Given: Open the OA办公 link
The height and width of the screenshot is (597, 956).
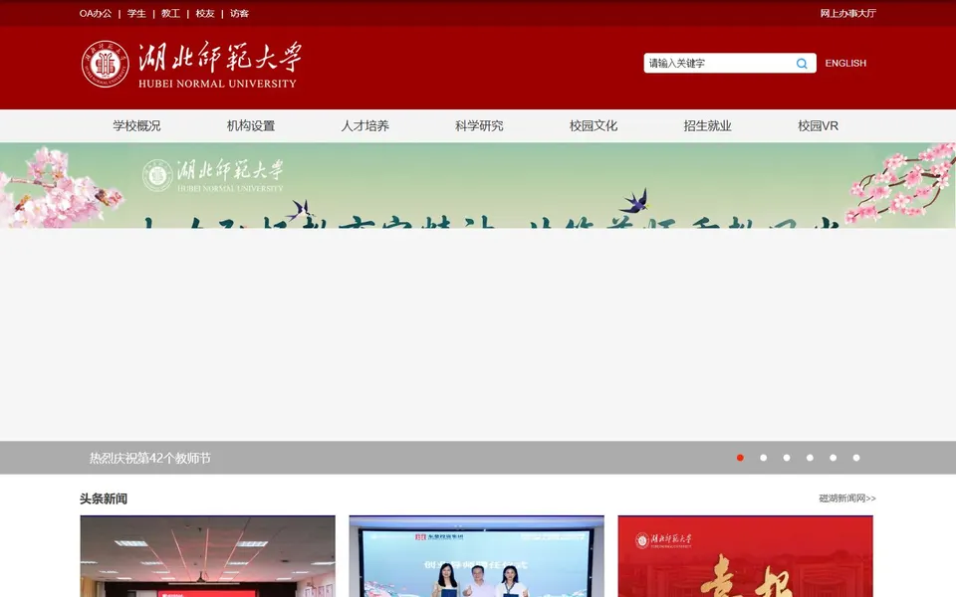Looking at the screenshot, I should [x=96, y=13].
